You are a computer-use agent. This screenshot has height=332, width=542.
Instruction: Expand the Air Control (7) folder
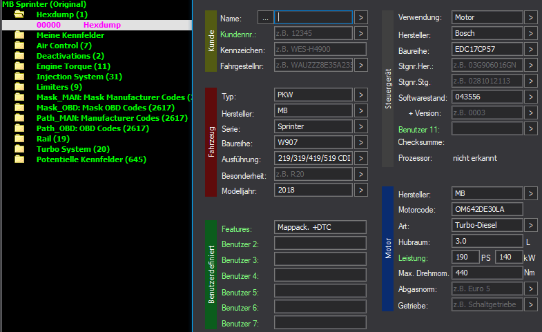(x=64, y=46)
